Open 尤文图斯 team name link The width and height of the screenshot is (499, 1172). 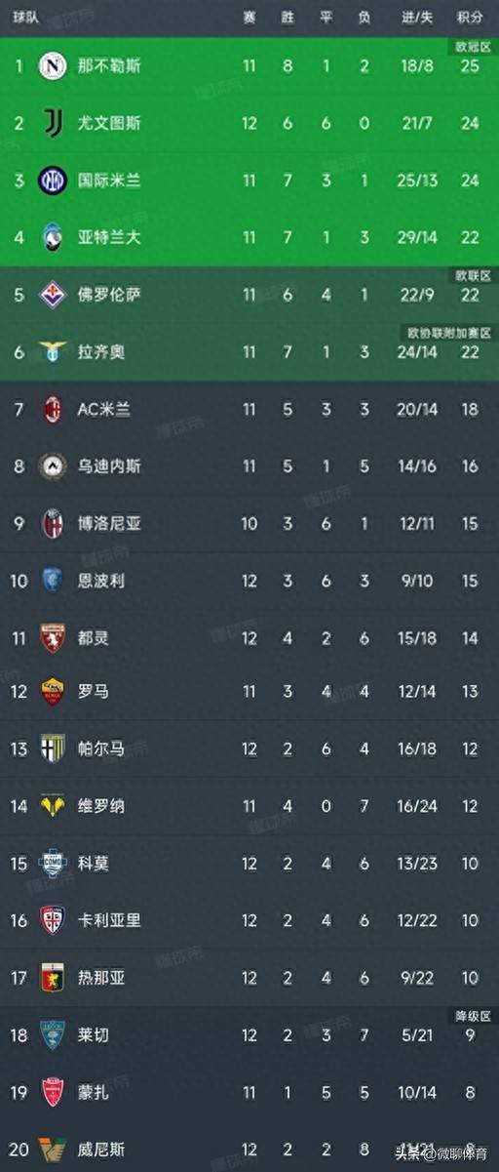click(109, 123)
